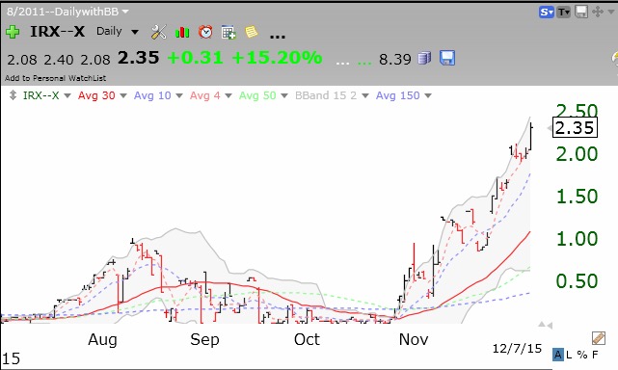Click the bold 2.35 last price in header
Screen dimensions: 618x370
tap(138, 58)
